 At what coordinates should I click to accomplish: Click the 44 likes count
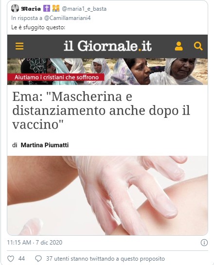[21, 259]
